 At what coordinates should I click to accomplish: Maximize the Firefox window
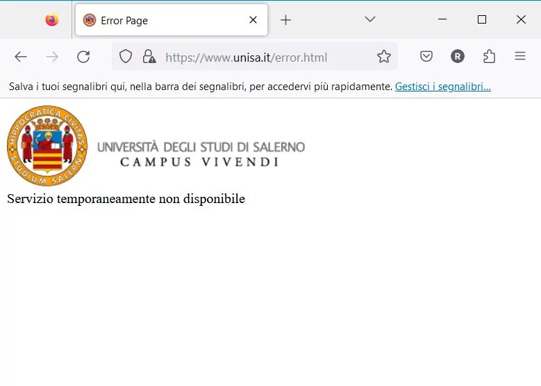click(x=482, y=19)
